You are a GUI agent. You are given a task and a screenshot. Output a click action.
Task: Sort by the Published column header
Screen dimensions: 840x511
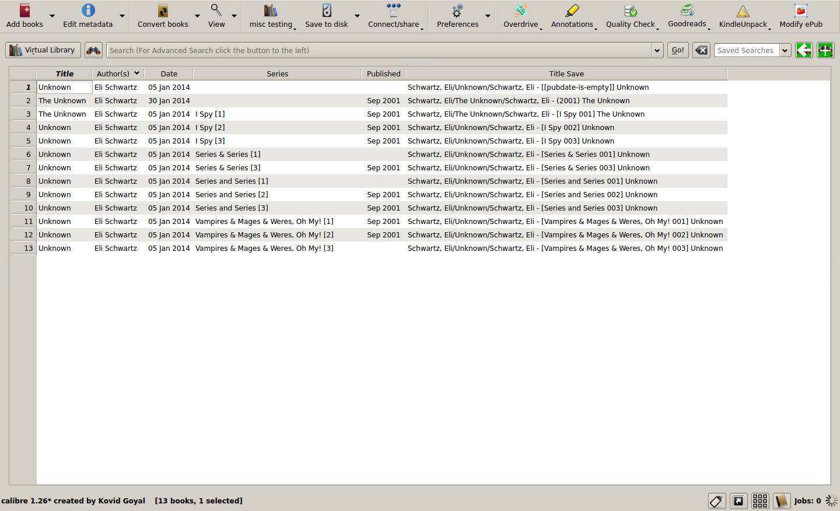pyautogui.click(x=384, y=73)
